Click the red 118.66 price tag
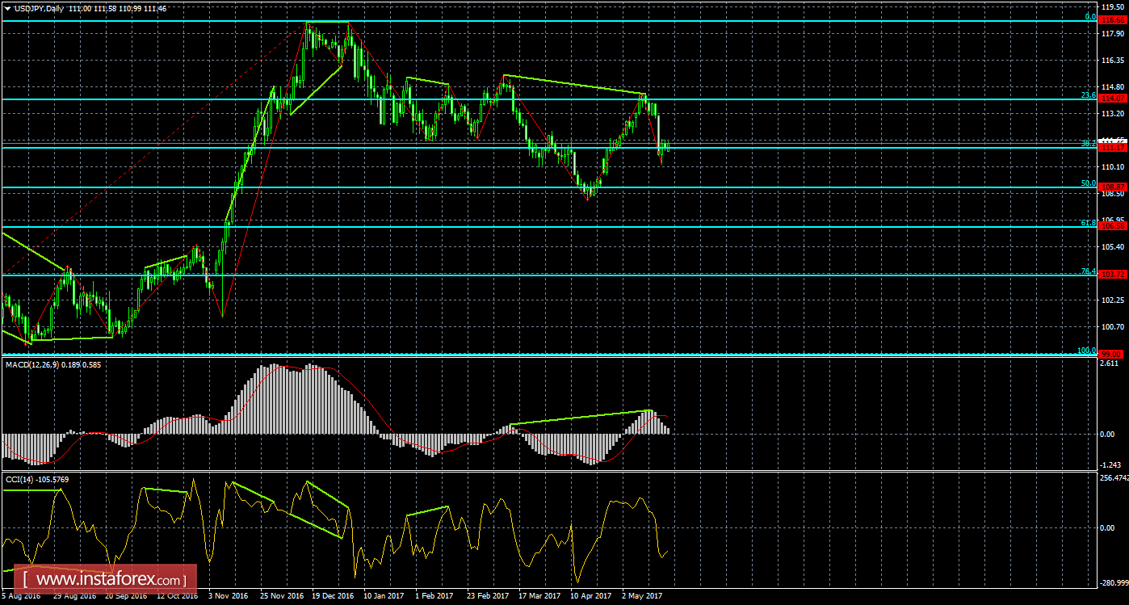This screenshot has width=1129, height=605. pyautogui.click(x=1113, y=19)
